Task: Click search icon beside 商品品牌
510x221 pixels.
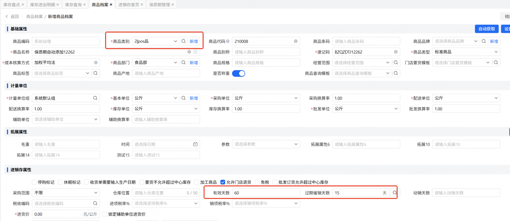Action: point(484,41)
